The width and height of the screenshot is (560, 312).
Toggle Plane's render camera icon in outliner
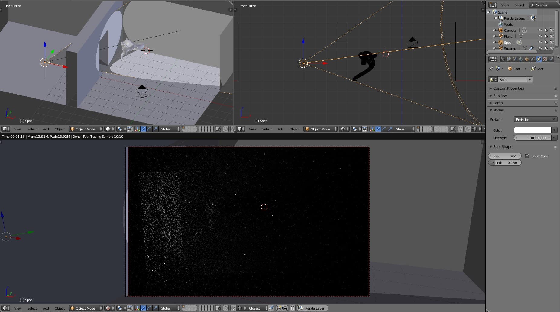pos(552,36)
